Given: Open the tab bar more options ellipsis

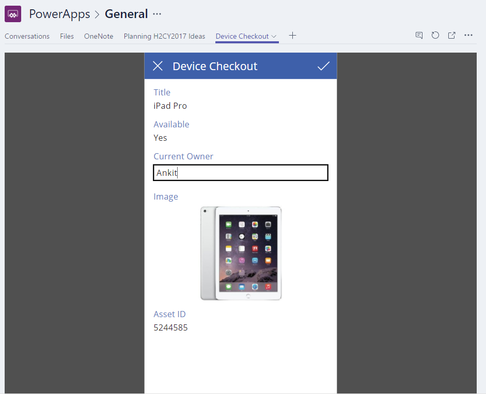Looking at the screenshot, I should coord(468,35).
